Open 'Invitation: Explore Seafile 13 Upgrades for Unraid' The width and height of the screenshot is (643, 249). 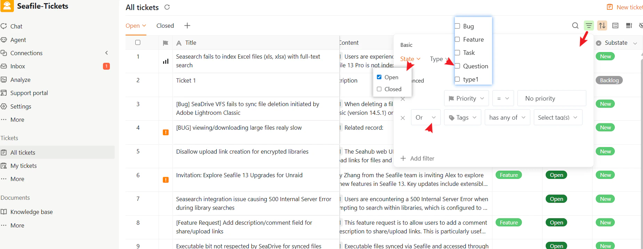[x=239, y=175]
